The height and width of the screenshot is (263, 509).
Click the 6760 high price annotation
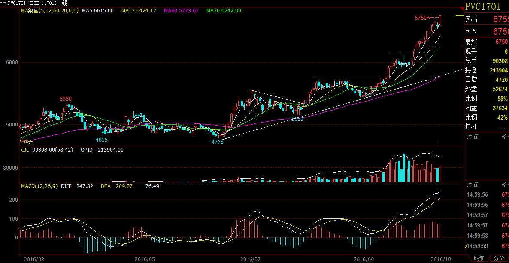[421, 18]
